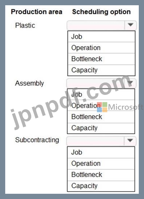Viewport: 144px width, 199px height.
Task: Choose Bottleneck for Assembly area
Action: (x=101, y=117)
